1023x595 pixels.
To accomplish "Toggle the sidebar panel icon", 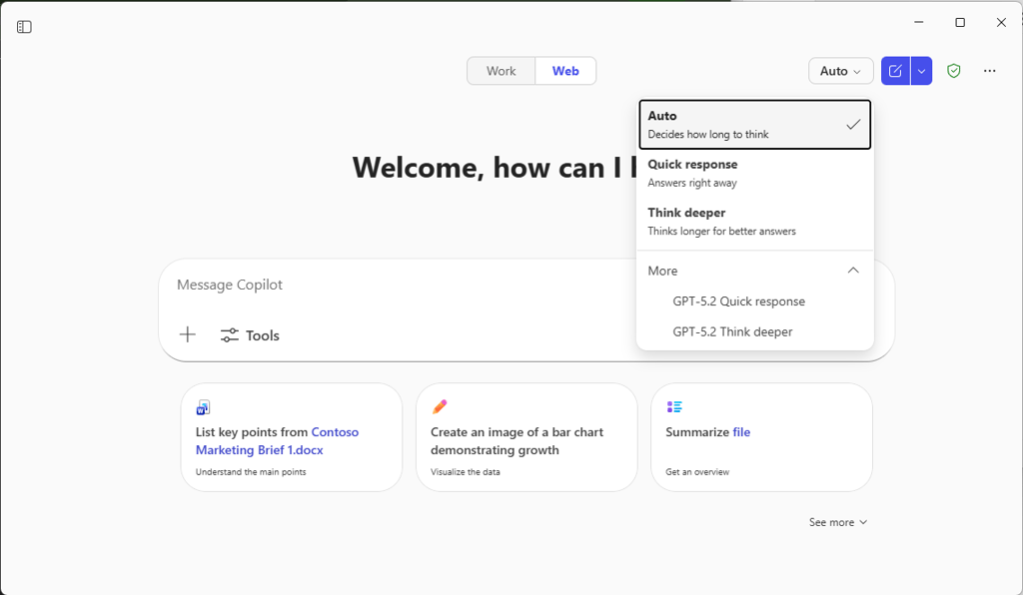I will click(24, 27).
